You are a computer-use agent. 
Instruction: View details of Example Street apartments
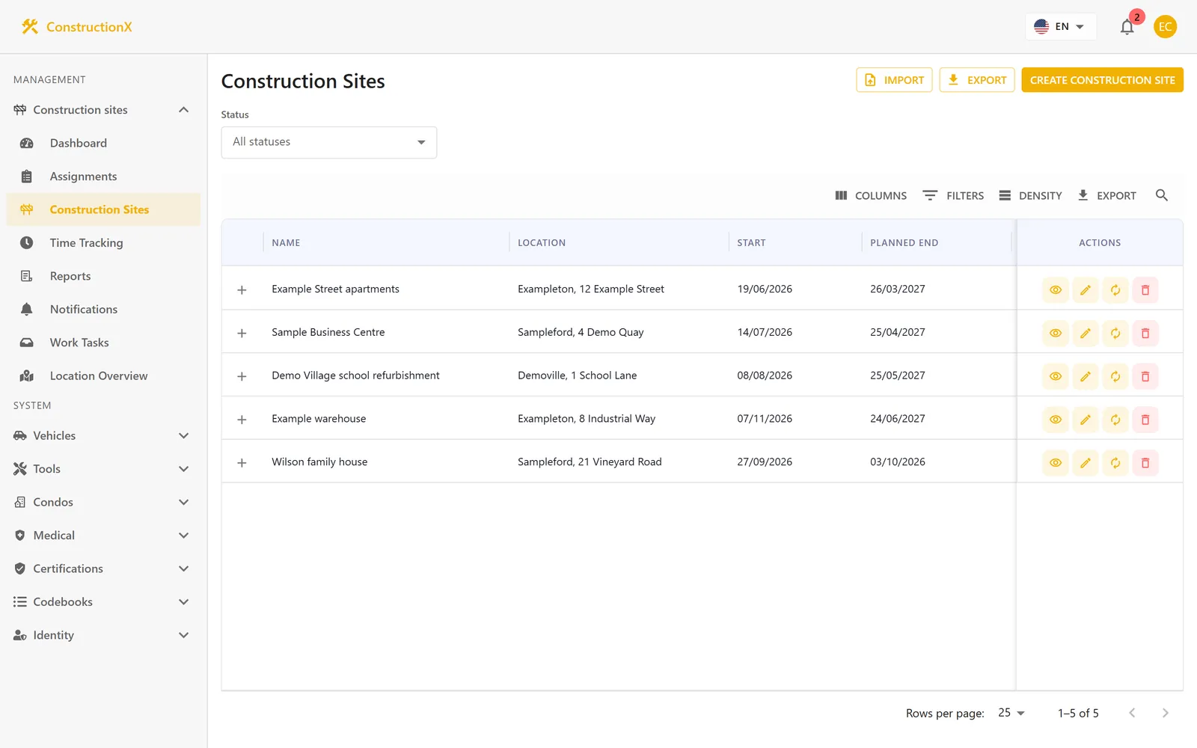[1056, 290]
